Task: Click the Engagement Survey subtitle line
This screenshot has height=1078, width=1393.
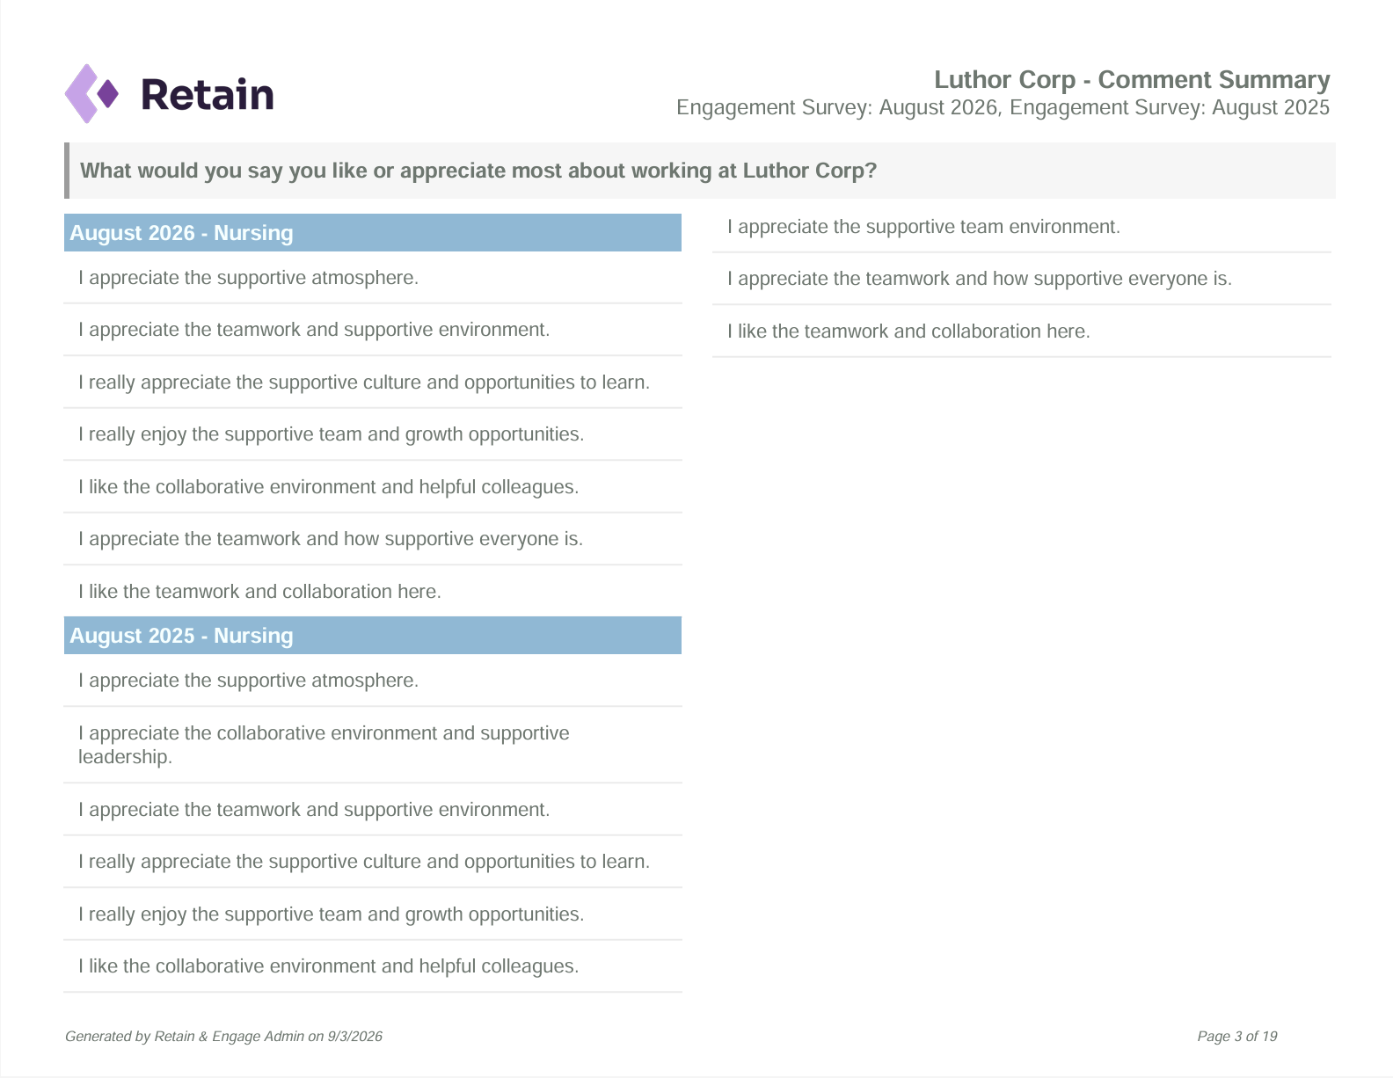Action: [x=1003, y=107]
